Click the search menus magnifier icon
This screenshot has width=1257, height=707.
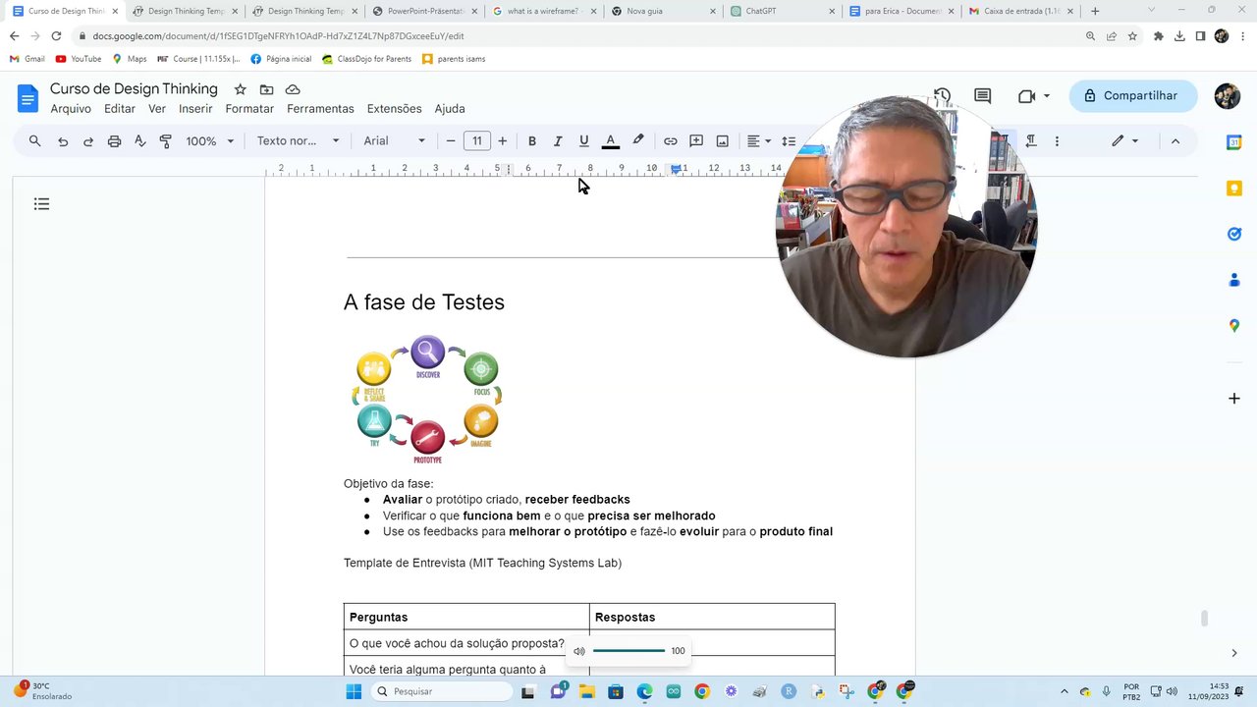click(x=35, y=141)
